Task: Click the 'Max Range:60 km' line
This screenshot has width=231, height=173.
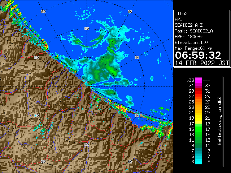Action: click(194, 48)
